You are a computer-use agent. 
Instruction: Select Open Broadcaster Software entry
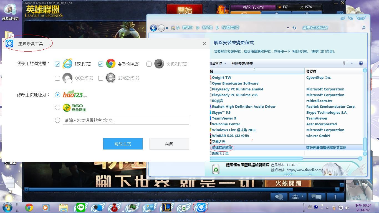[x=235, y=83]
